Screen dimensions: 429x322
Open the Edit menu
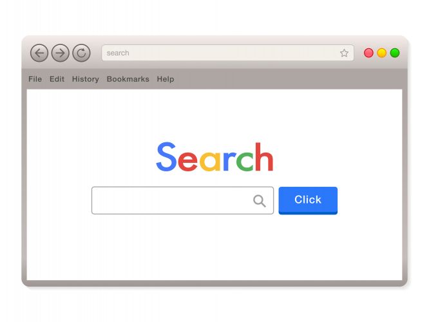click(57, 79)
